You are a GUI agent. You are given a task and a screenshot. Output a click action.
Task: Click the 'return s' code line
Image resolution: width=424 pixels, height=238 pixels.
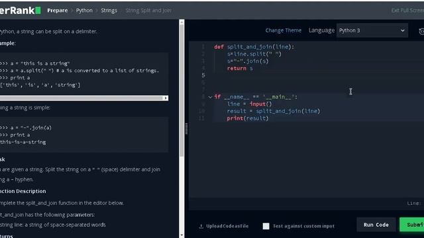coord(240,68)
